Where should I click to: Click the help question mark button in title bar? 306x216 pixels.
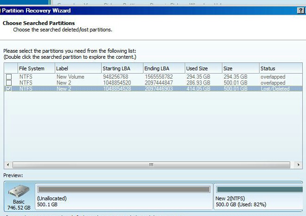(301, 10)
